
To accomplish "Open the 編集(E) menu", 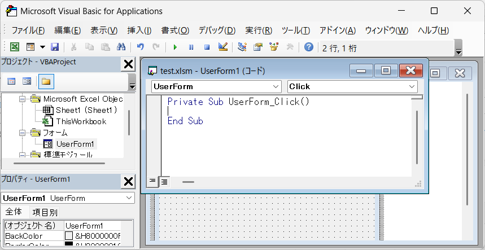I will coord(68,30).
